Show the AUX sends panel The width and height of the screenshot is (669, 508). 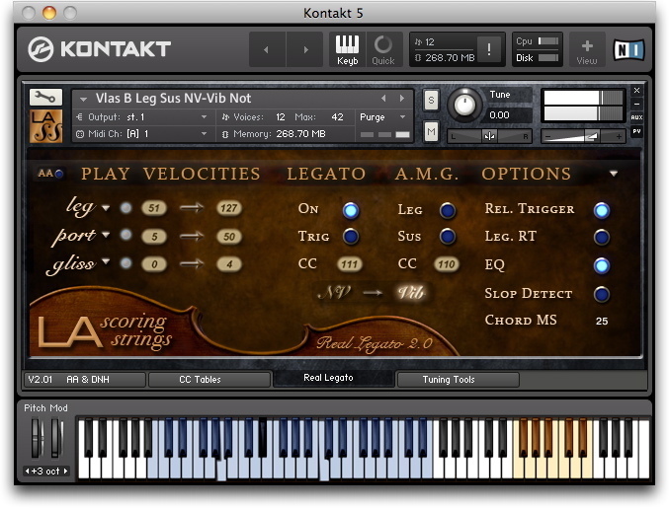point(636,117)
